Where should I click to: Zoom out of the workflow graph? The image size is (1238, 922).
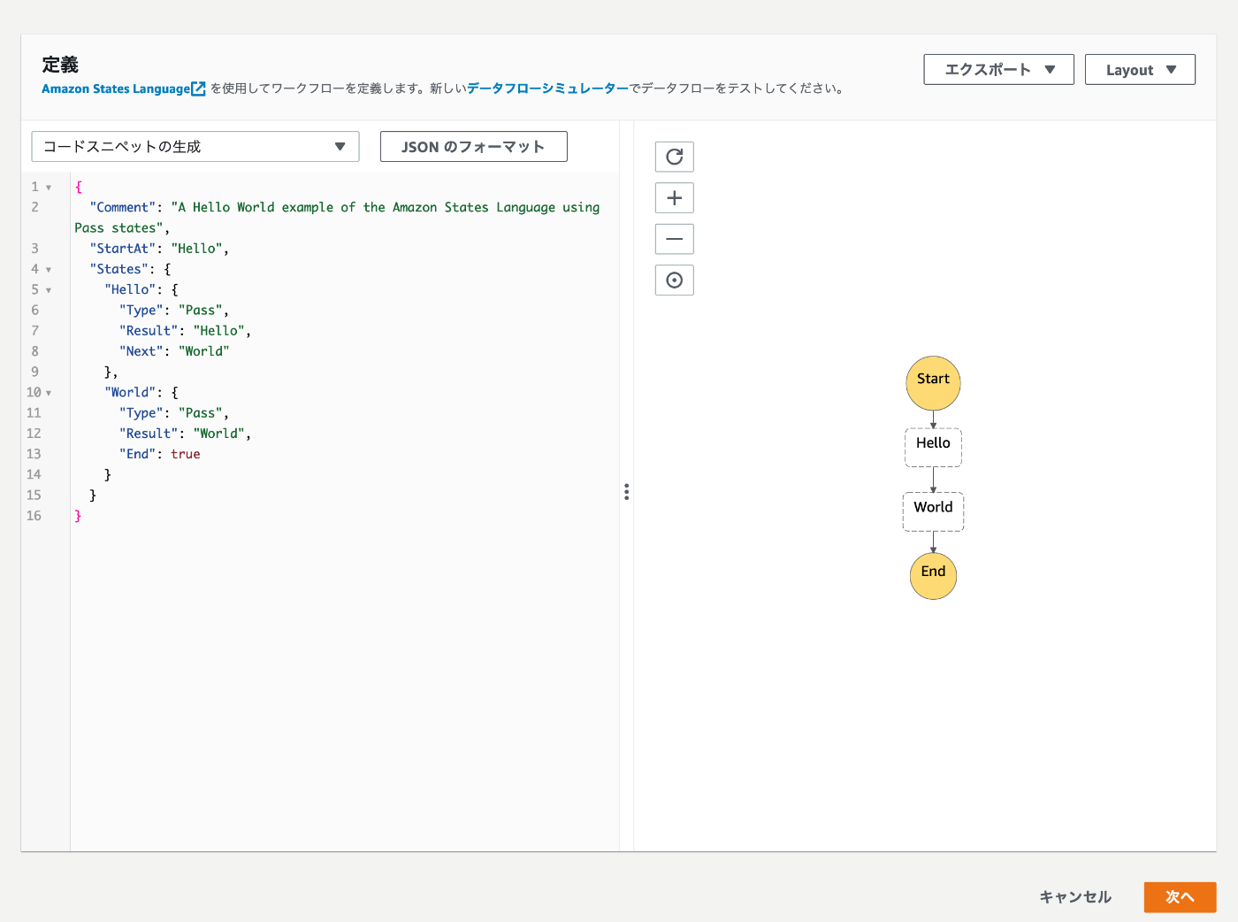click(x=674, y=238)
